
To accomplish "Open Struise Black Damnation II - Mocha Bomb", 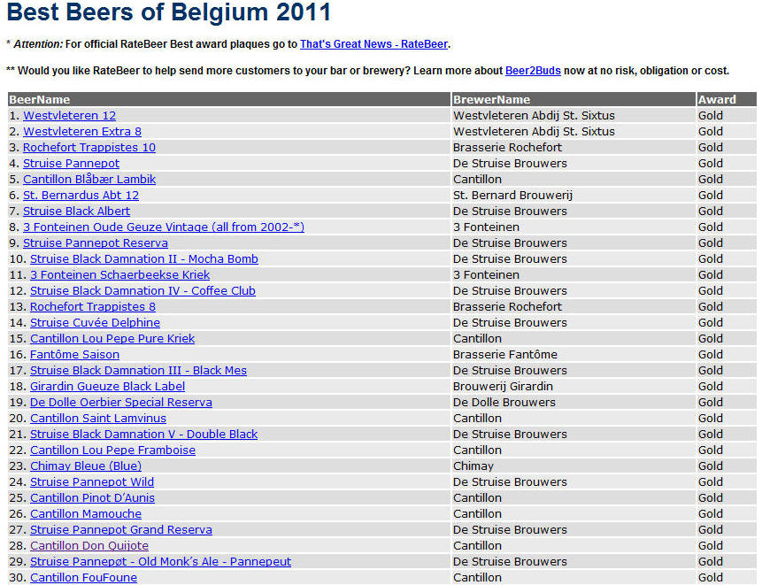I will [143, 259].
